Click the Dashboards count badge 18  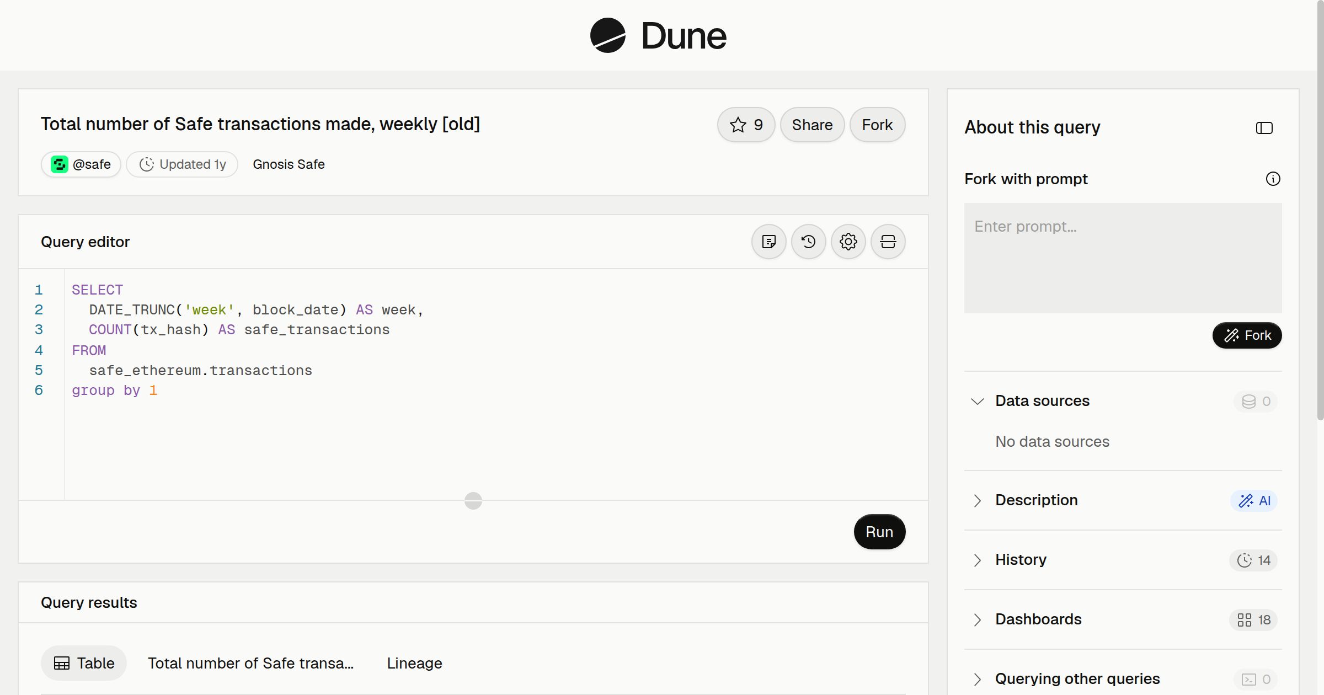1253,620
